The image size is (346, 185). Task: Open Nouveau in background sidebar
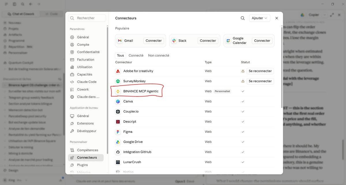coord(14,23)
